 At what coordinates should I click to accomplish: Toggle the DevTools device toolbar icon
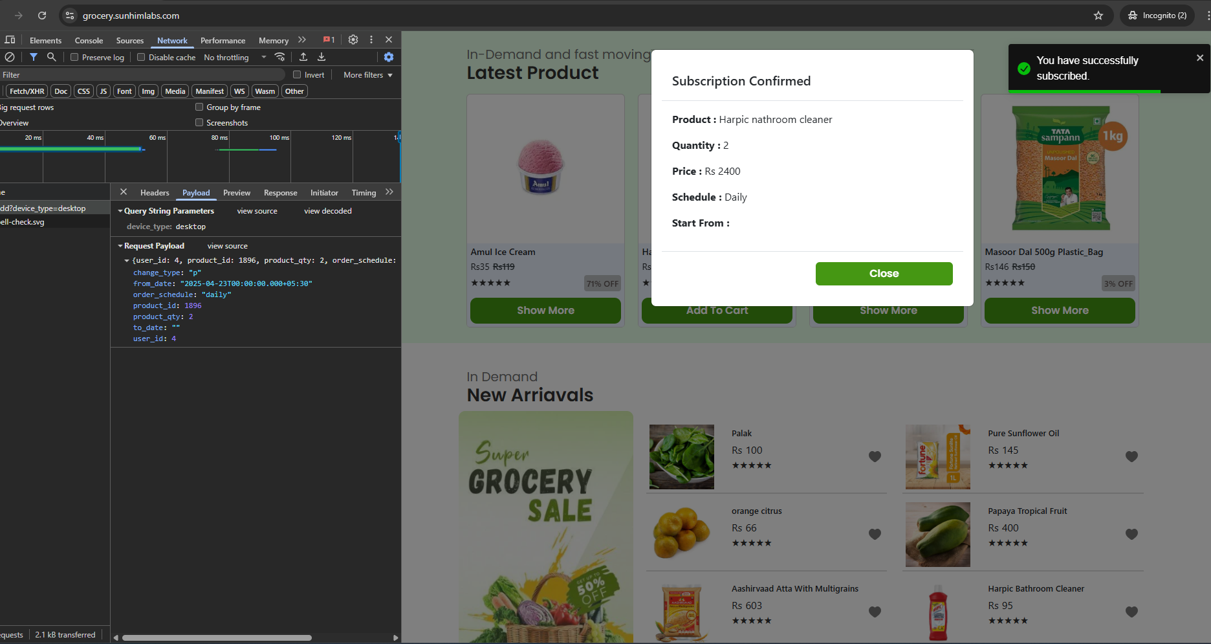click(10, 40)
